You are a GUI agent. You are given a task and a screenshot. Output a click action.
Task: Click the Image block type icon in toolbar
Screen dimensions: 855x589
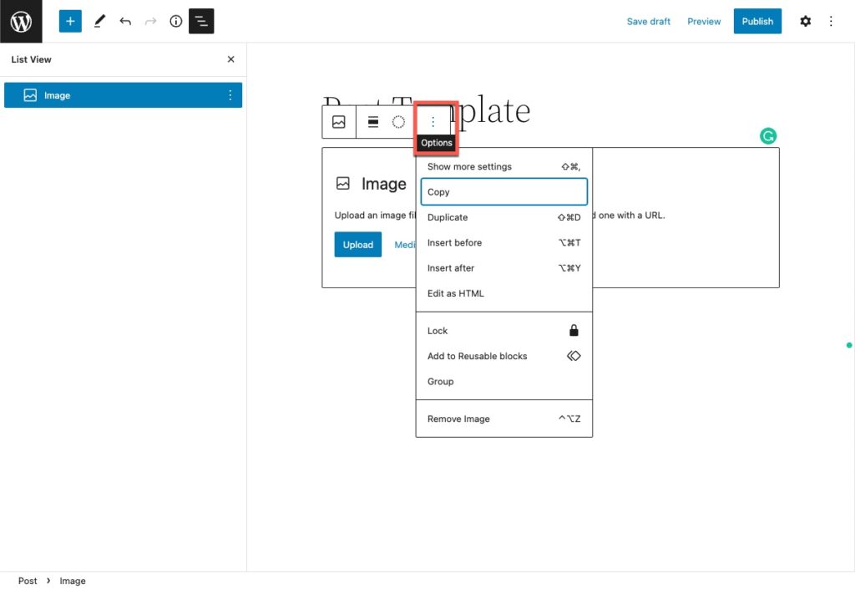(x=339, y=122)
